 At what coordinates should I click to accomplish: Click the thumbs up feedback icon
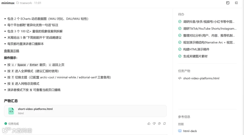pyautogui.click(x=149, y=124)
